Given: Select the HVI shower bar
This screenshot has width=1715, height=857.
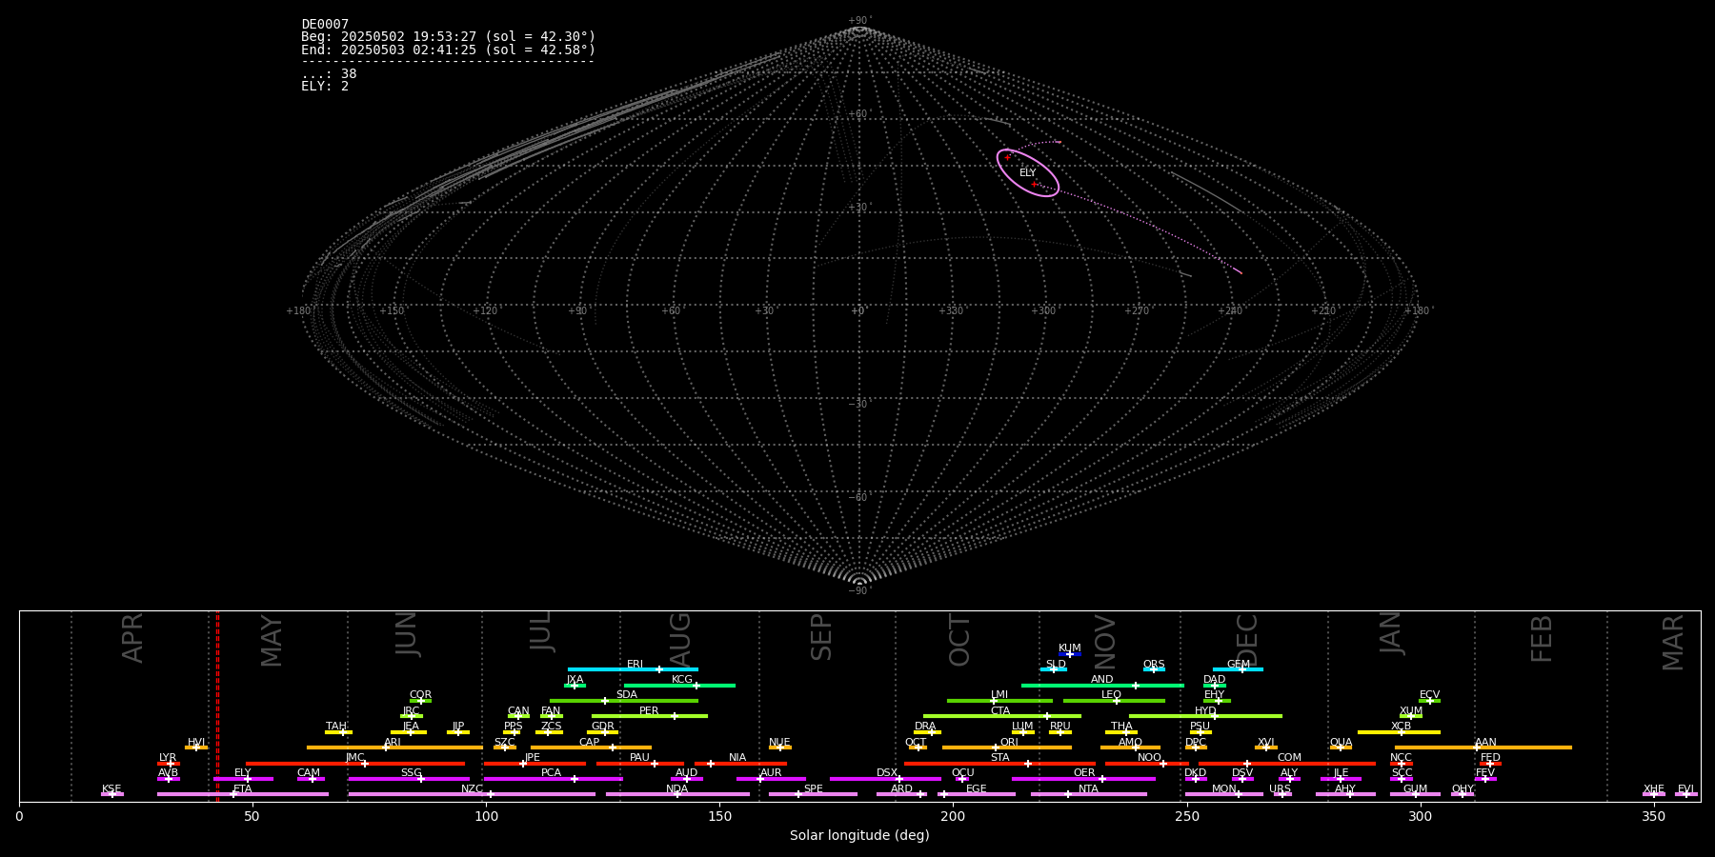Looking at the screenshot, I should pyautogui.click(x=196, y=747).
